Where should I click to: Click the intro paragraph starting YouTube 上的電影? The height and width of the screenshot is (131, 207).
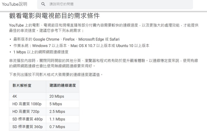click(x=104, y=28)
